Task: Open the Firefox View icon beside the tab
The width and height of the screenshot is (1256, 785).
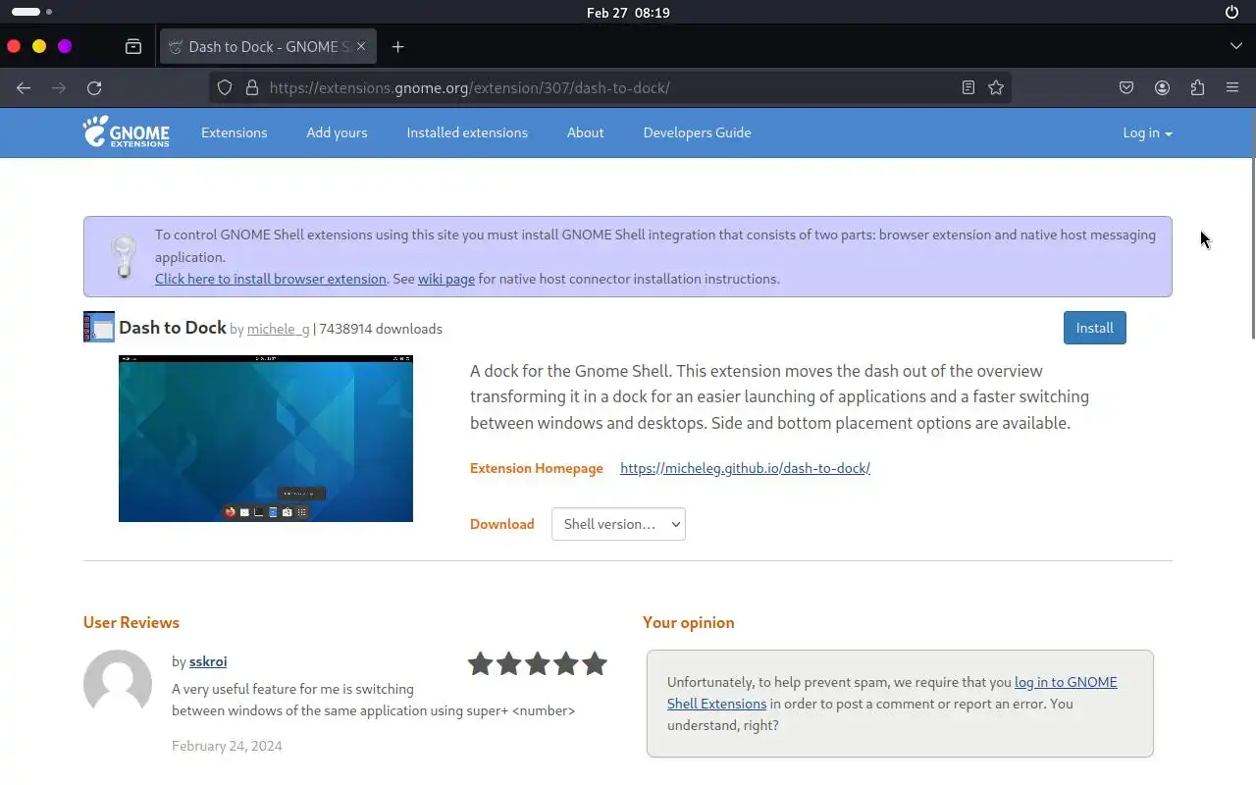Action: pos(133,46)
